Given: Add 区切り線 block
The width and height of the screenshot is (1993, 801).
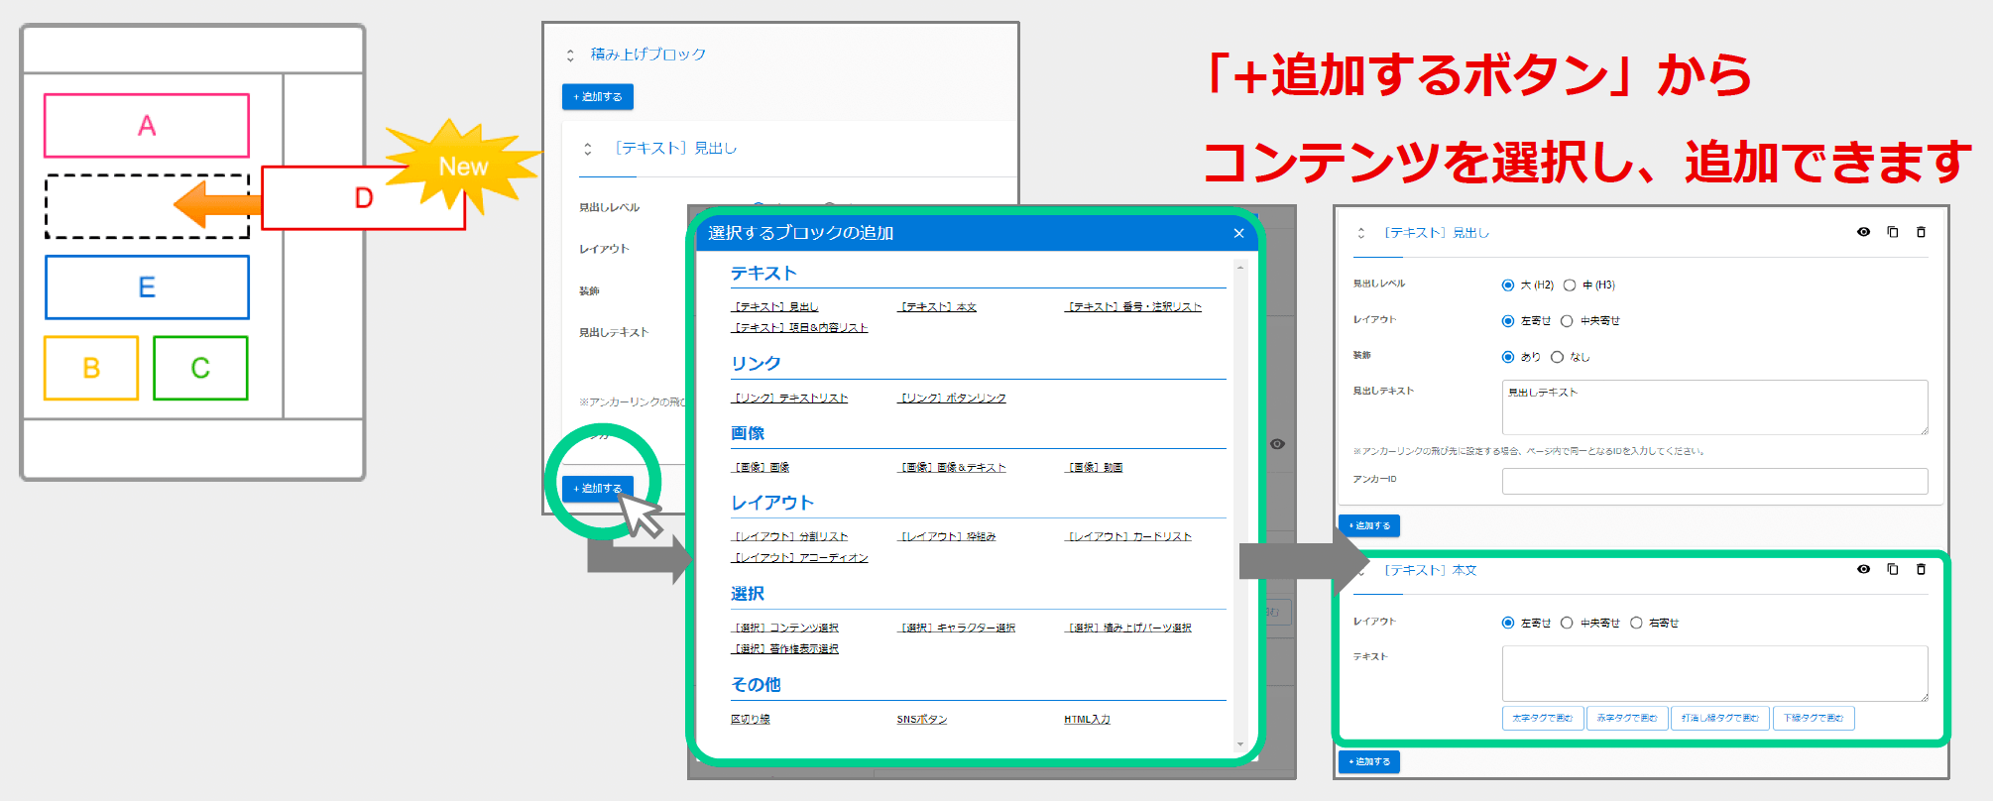Looking at the screenshot, I should tap(751, 720).
